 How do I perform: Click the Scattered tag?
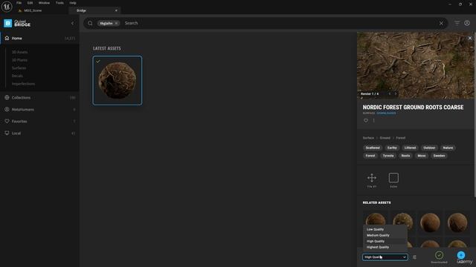point(373,148)
